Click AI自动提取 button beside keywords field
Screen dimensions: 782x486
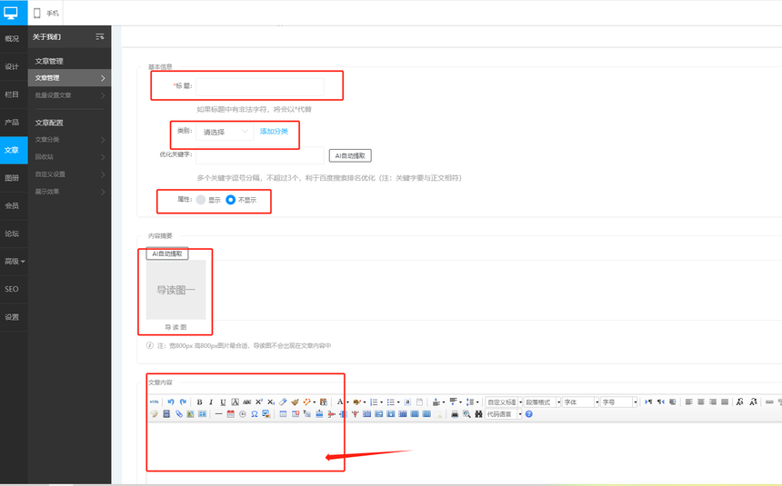pos(350,155)
